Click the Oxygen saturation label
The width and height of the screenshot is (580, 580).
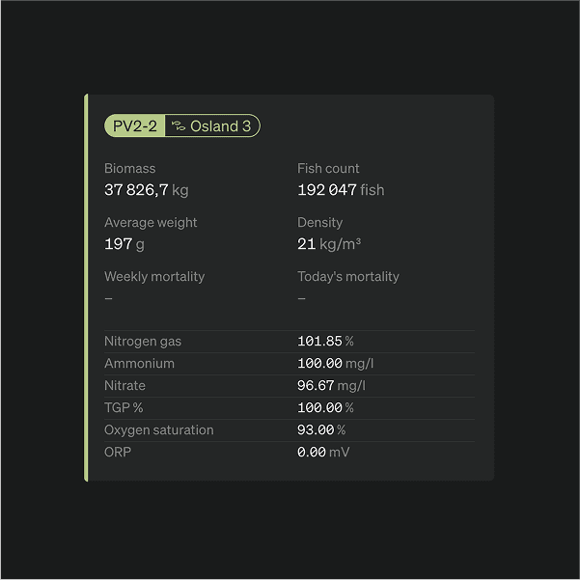pyautogui.click(x=159, y=430)
